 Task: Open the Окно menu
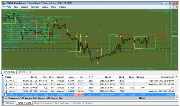tap(53, 7)
